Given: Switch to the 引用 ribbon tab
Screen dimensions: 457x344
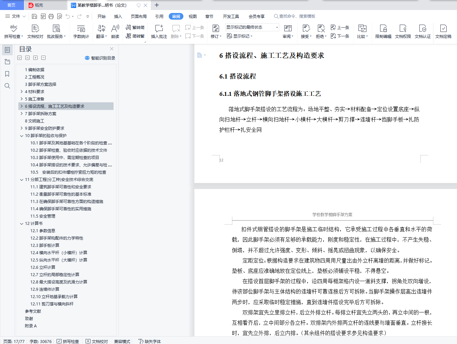Looking at the screenshot, I should (159, 16).
